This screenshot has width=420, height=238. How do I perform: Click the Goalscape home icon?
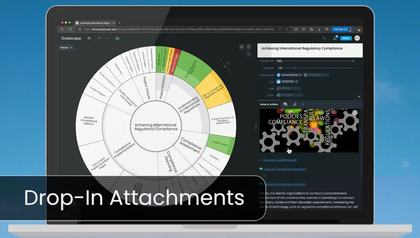[x=89, y=38]
